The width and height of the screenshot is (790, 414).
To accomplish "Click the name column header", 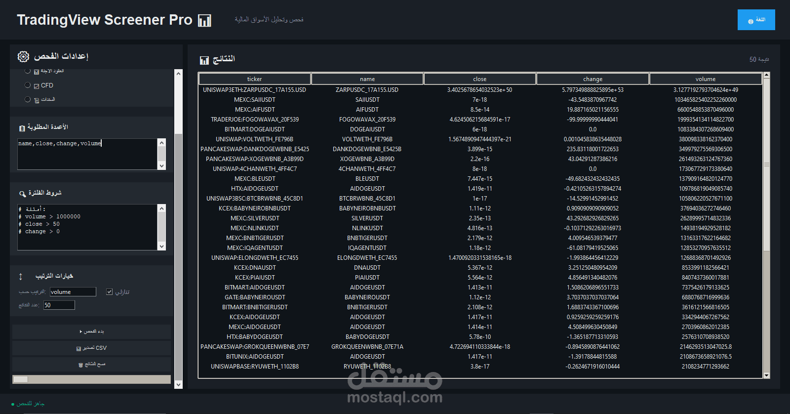I will tap(367, 79).
